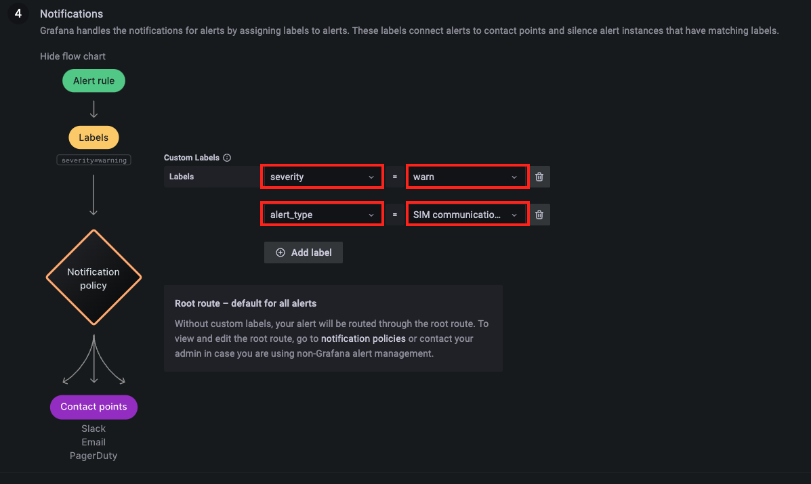Open the SIM communication value dropdown
Screen dimensions: 811x484
click(467, 215)
